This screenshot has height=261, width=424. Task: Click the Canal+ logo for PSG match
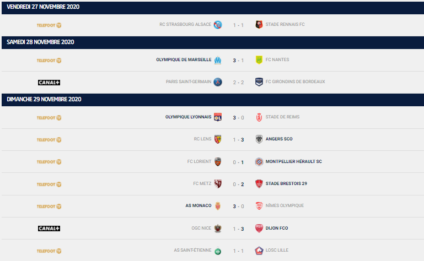pyautogui.click(x=49, y=83)
